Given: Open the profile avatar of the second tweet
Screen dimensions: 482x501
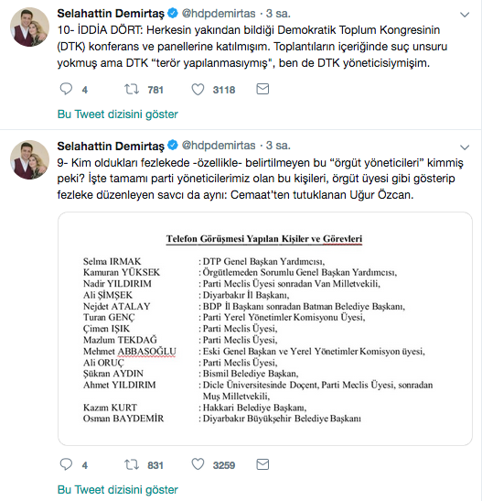Looking at the screenshot, I should click(29, 159).
